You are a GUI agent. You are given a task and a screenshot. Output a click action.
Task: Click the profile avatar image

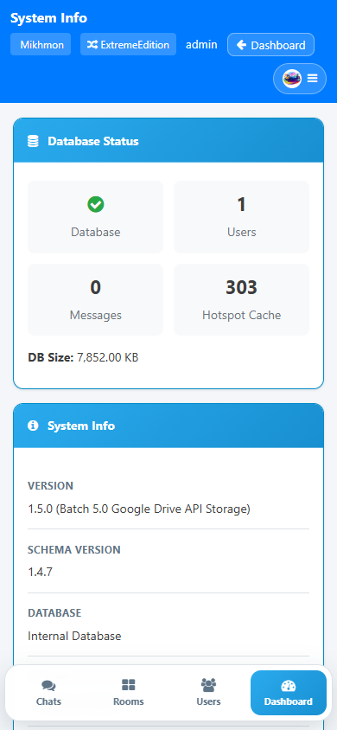(292, 79)
